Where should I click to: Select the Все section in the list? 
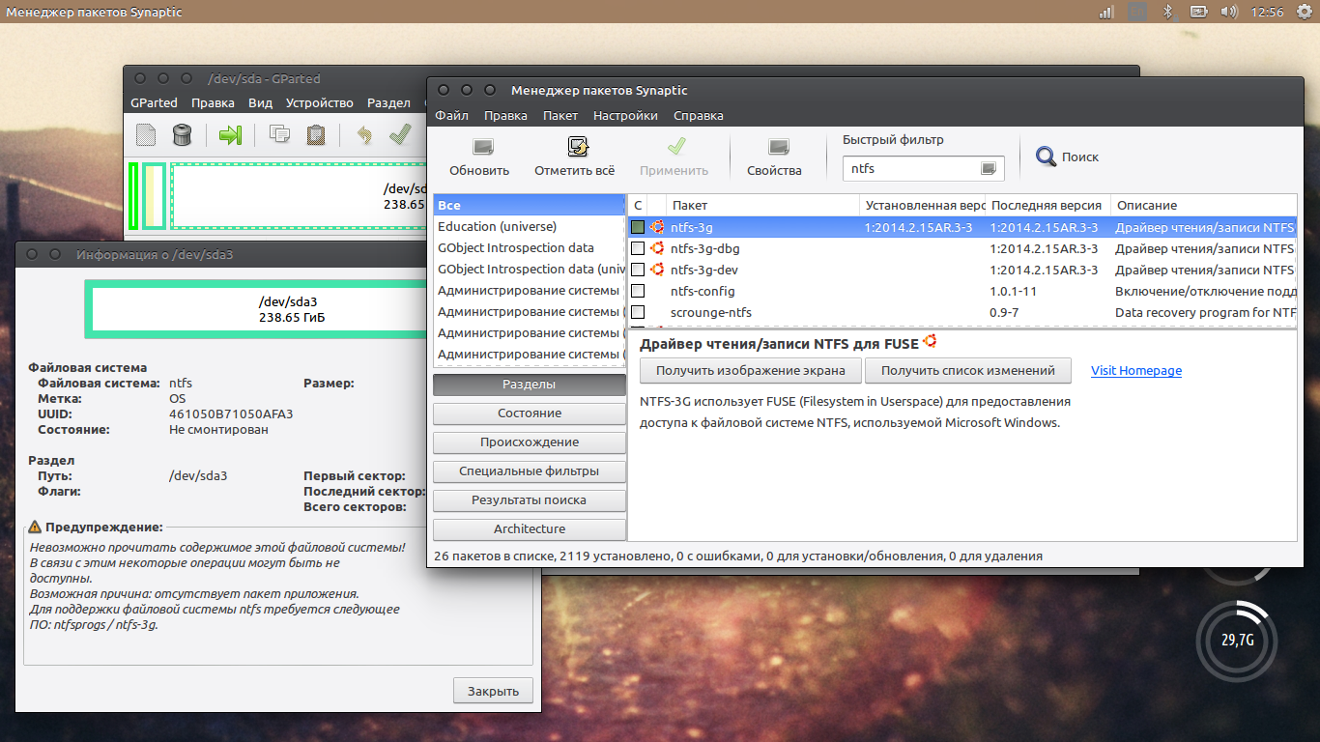click(530, 206)
